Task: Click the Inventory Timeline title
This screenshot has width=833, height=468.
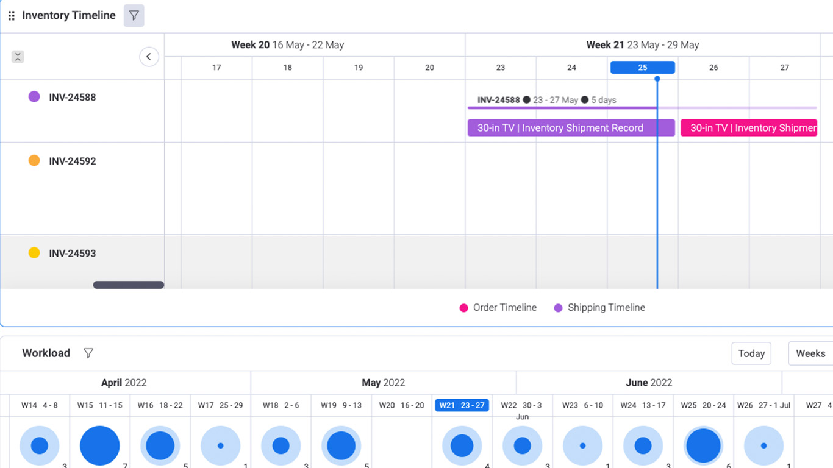Action: tap(69, 15)
